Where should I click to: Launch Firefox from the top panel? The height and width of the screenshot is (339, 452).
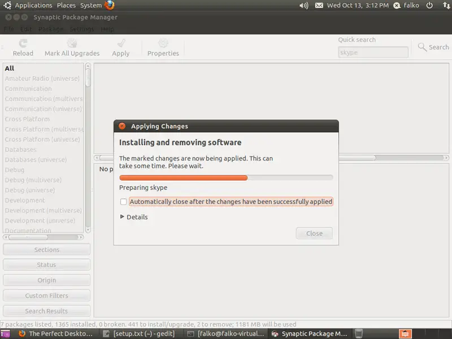110,5
